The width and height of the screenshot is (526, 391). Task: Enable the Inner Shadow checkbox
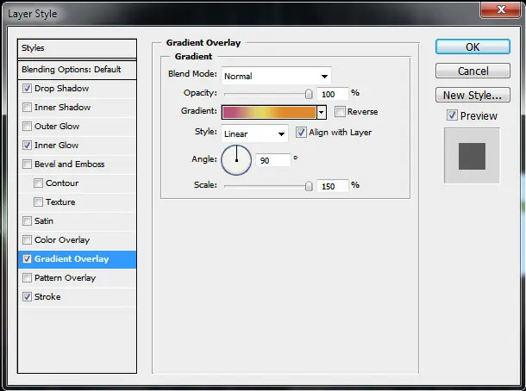(27, 107)
